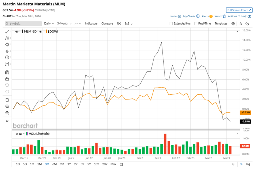Select the 6M time range tab
This screenshot has width=256, height=170.
54,164
